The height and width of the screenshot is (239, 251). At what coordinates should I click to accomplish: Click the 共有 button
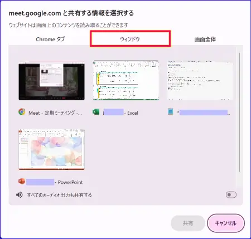[188, 223]
